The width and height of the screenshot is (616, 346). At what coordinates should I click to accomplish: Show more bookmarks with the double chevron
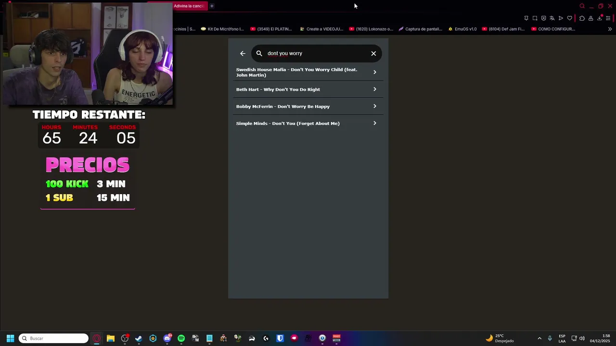pos(610,29)
